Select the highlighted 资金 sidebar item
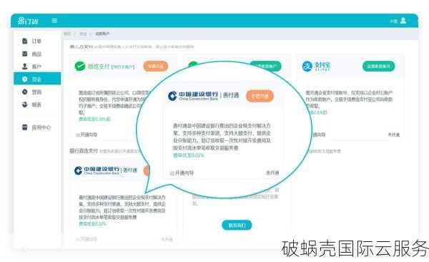The height and width of the screenshot is (262, 429). click(x=37, y=79)
